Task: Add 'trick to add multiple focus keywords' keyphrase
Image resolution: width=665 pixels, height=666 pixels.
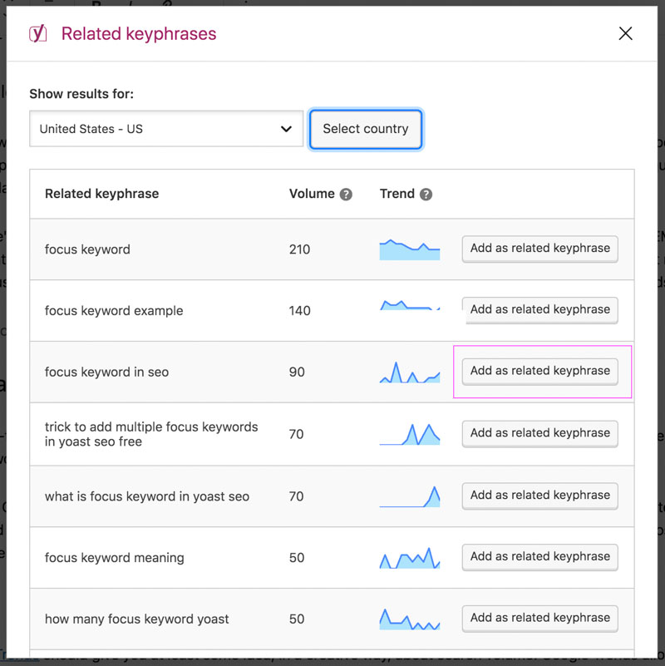Action: point(539,433)
